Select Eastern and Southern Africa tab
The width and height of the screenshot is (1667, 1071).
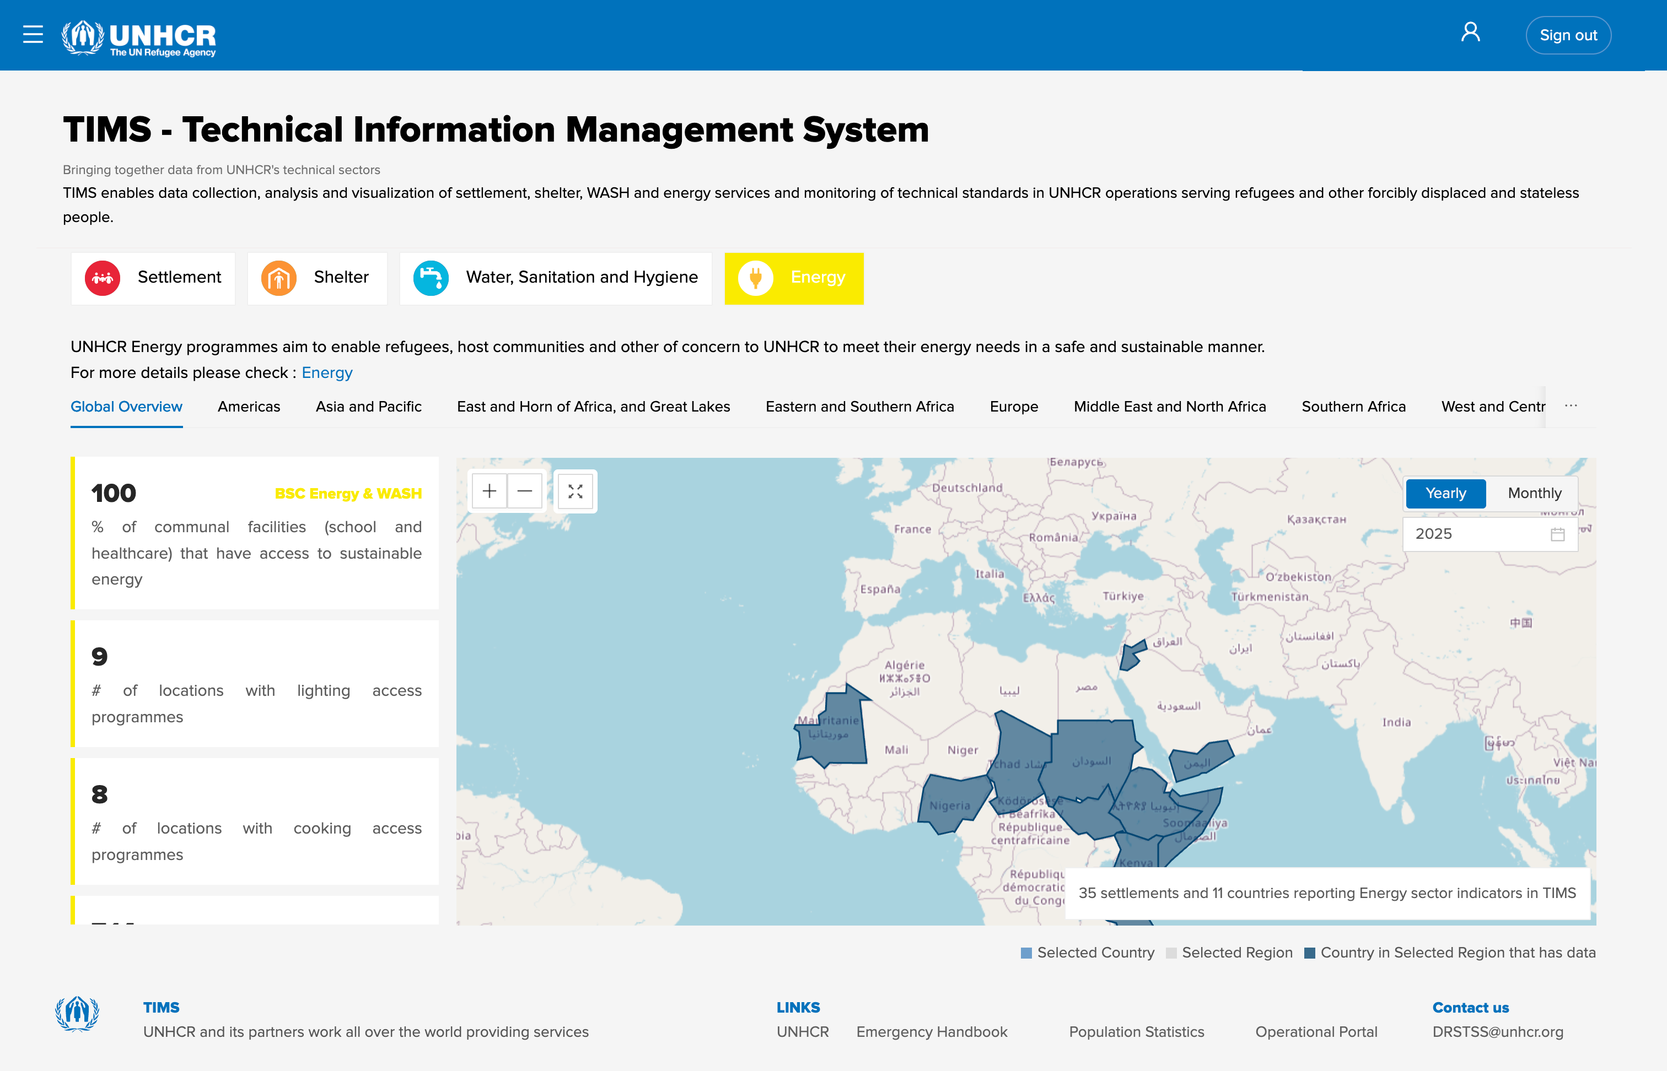pyautogui.click(x=860, y=407)
